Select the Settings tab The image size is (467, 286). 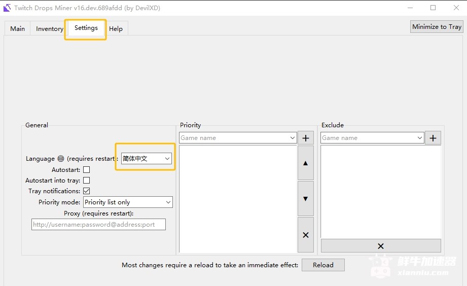point(86,28)
